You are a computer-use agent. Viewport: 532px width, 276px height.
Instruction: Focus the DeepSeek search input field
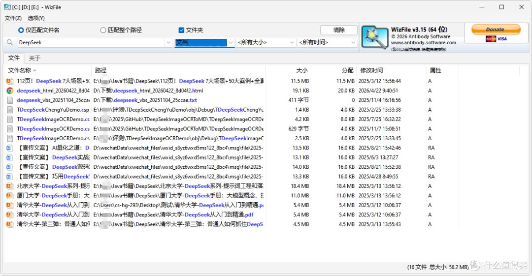click(x=91, y=42)
